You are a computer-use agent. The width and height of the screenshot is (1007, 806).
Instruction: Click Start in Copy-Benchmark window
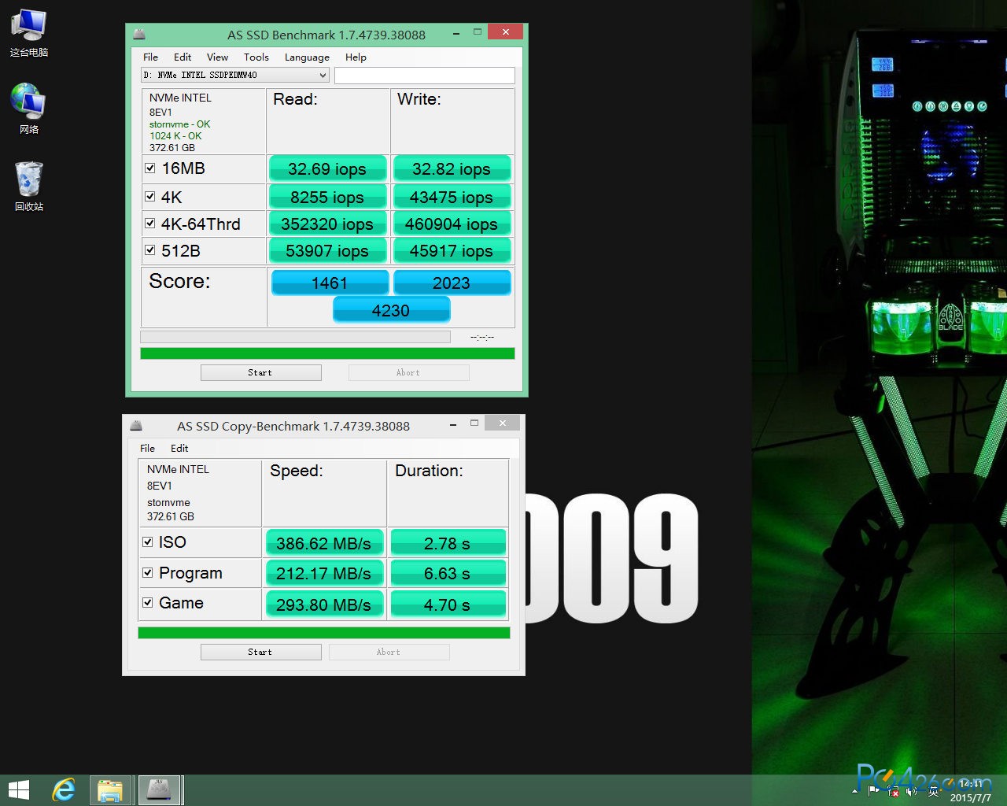260,652
